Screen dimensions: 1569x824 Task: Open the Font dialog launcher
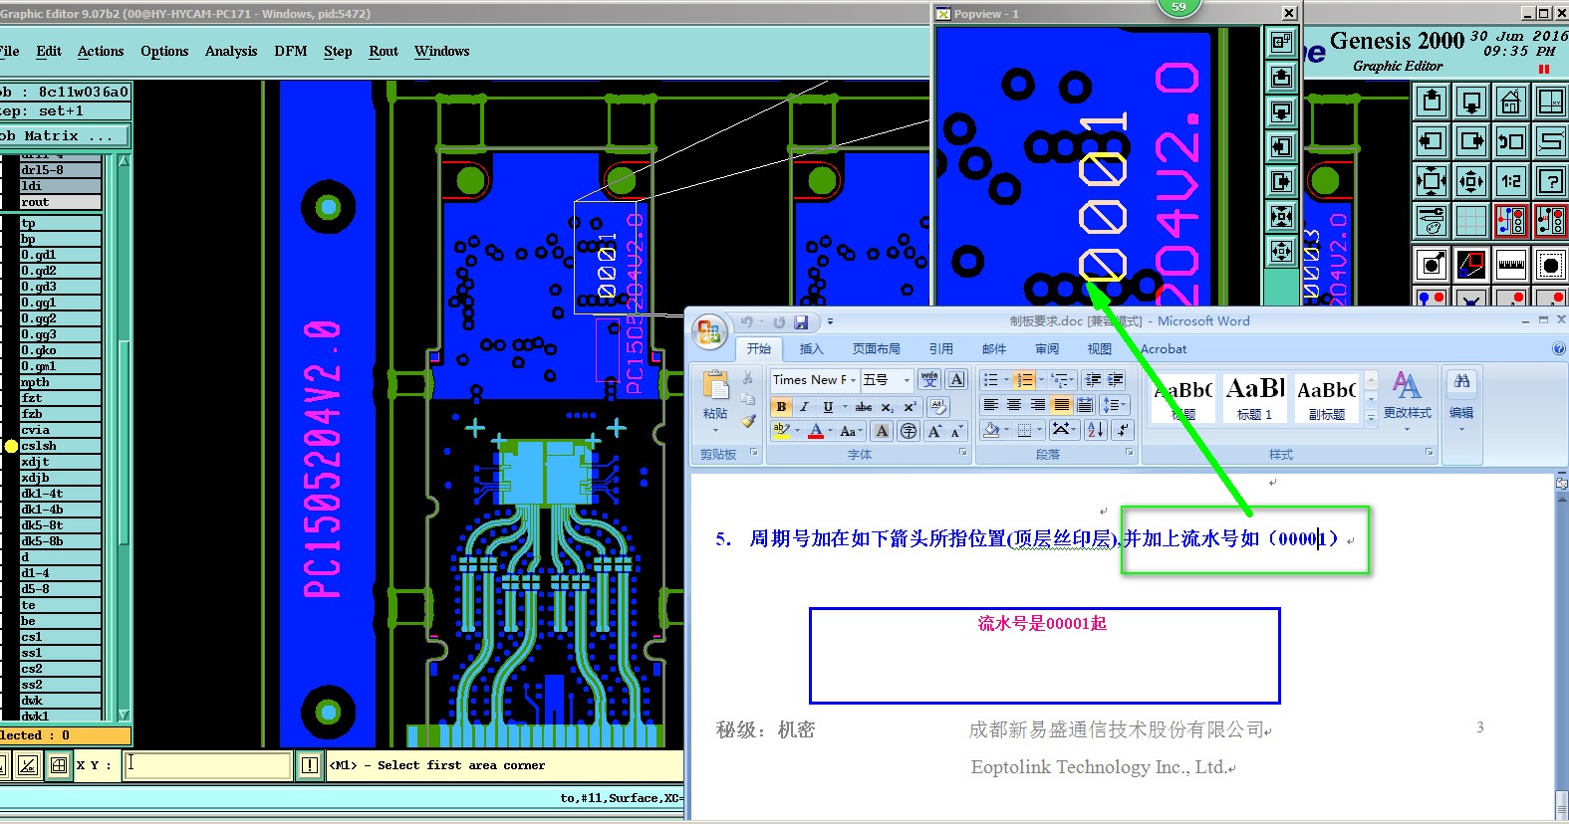(x=963, y=453)
